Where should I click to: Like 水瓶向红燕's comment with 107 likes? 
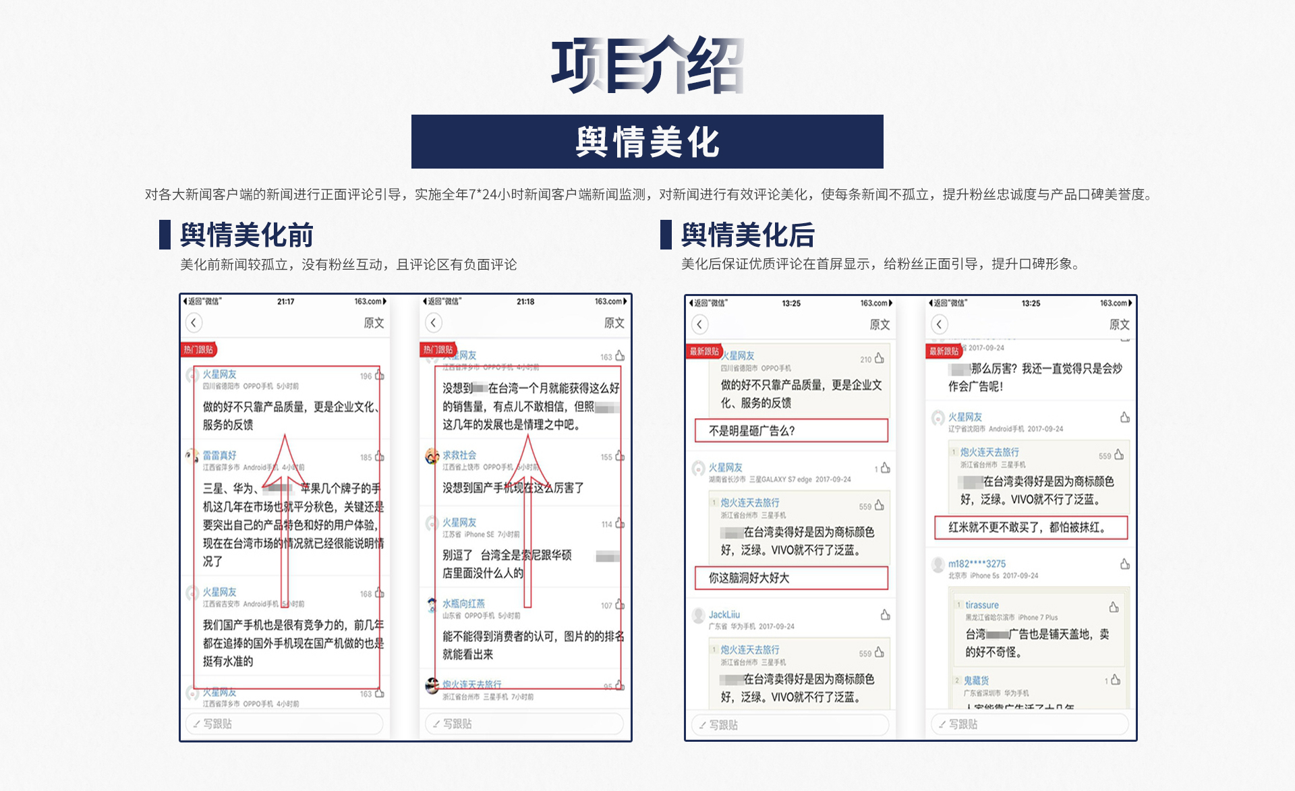(x=619, y=605)
